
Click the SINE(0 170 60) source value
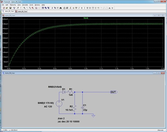46,103
